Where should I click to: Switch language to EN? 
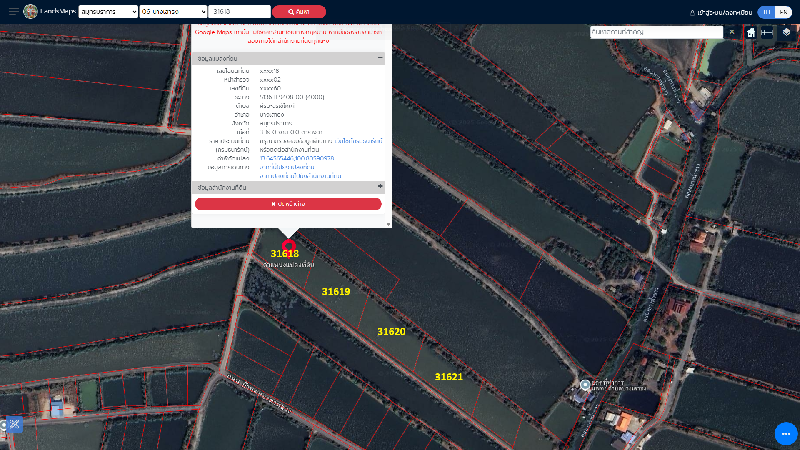pos(784,12)
